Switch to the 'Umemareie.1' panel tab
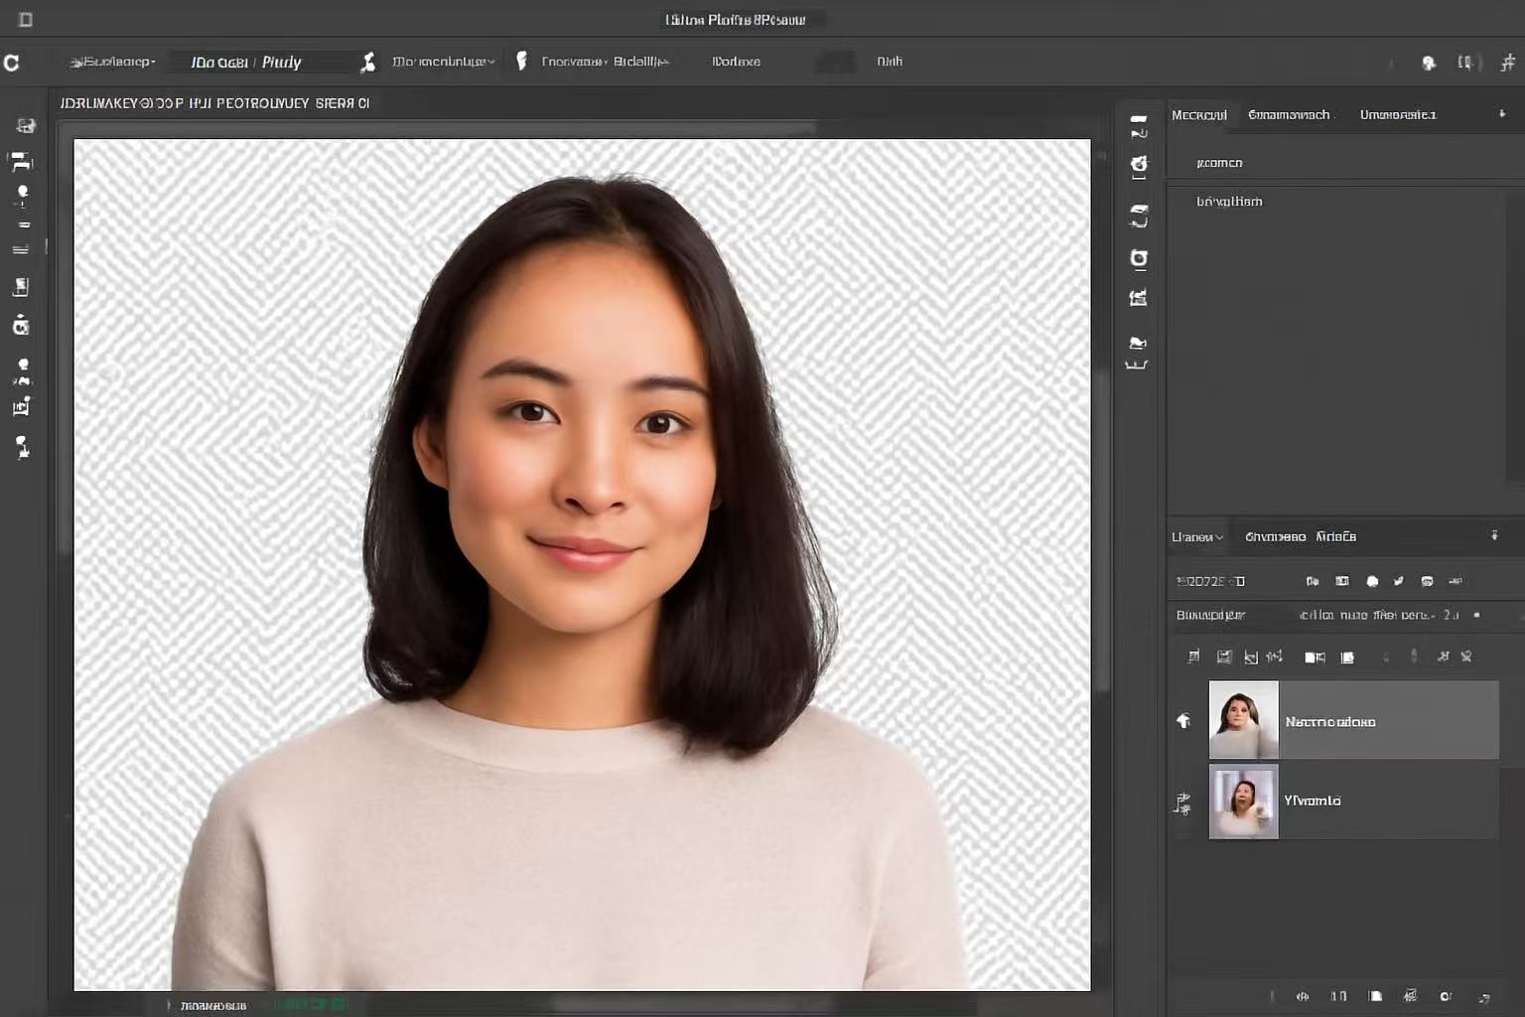The image size is (1525, 1017). click(1398, 115)
